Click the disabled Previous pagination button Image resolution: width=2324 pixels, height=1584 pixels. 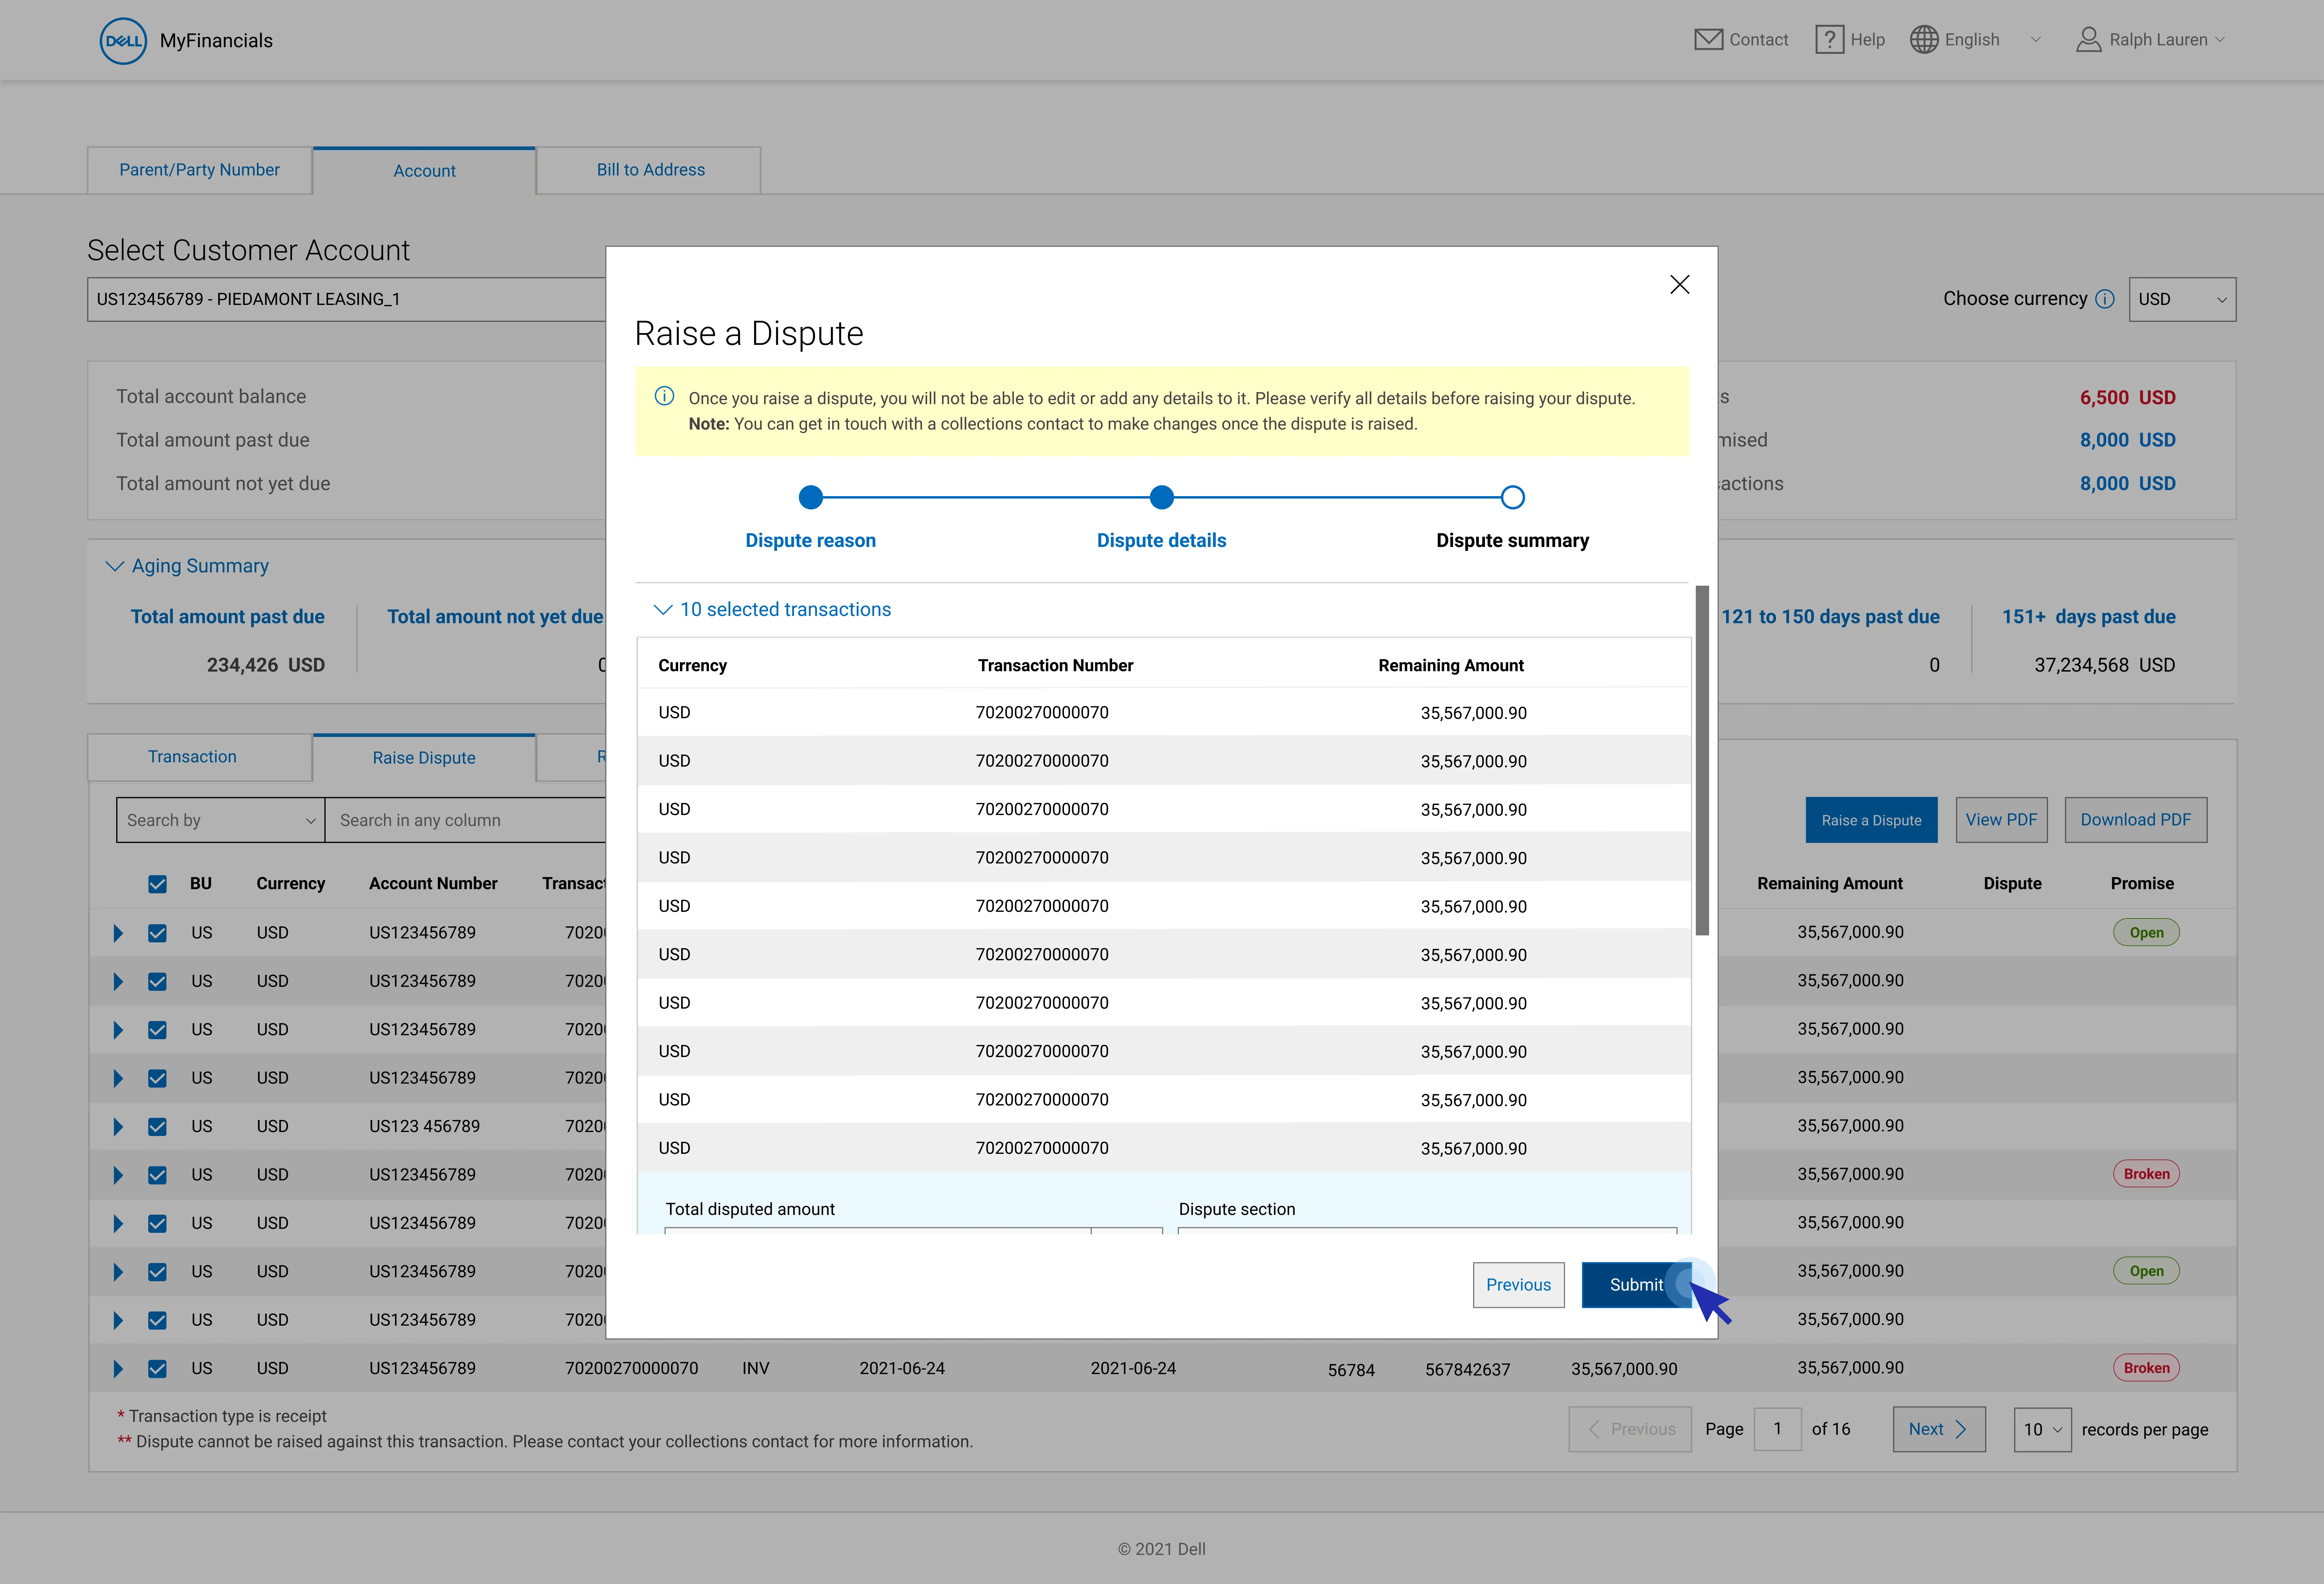point(1630,1429)
